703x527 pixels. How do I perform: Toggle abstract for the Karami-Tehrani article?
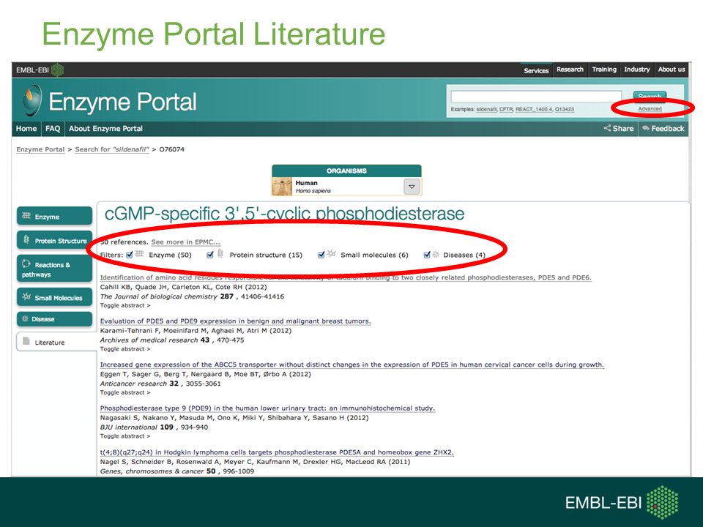(x=125, y=349)
